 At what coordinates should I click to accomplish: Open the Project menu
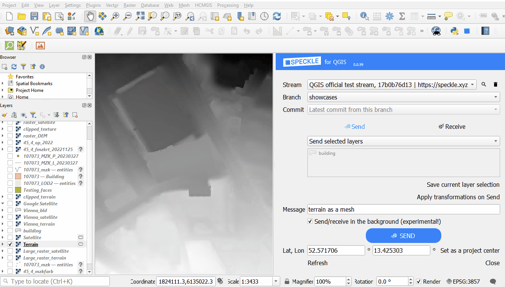tap(9, 5)
